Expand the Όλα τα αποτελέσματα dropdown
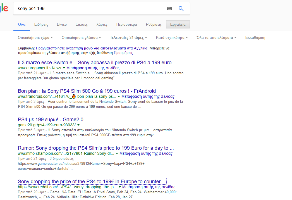 click(217, 37)
